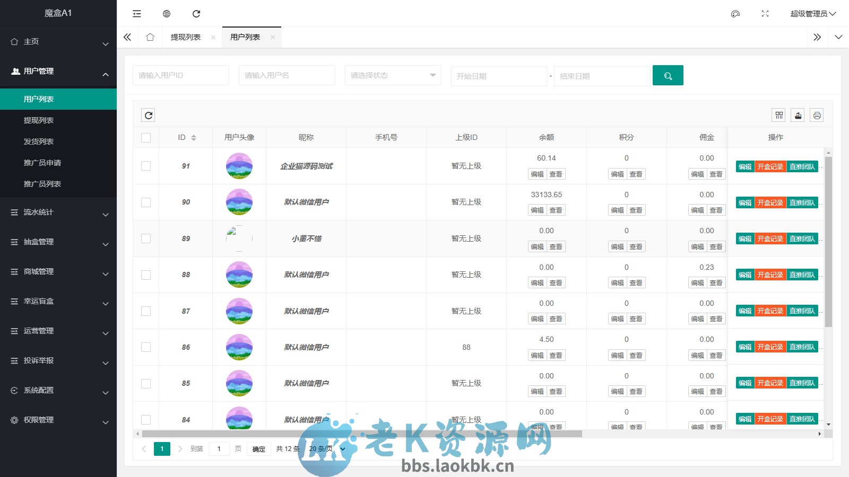The height and width of the screenshot is (477, 849).
Task: Click the 确定 page jump button
Action: (x=258, y=449)
